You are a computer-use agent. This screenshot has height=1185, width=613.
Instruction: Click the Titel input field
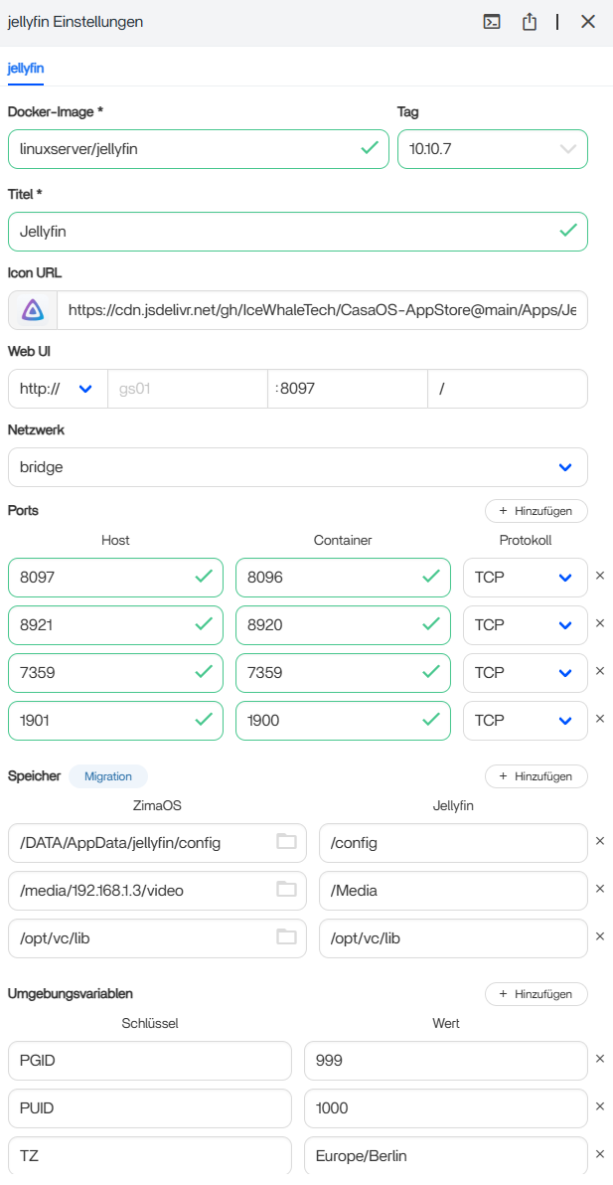click(283, 232)
